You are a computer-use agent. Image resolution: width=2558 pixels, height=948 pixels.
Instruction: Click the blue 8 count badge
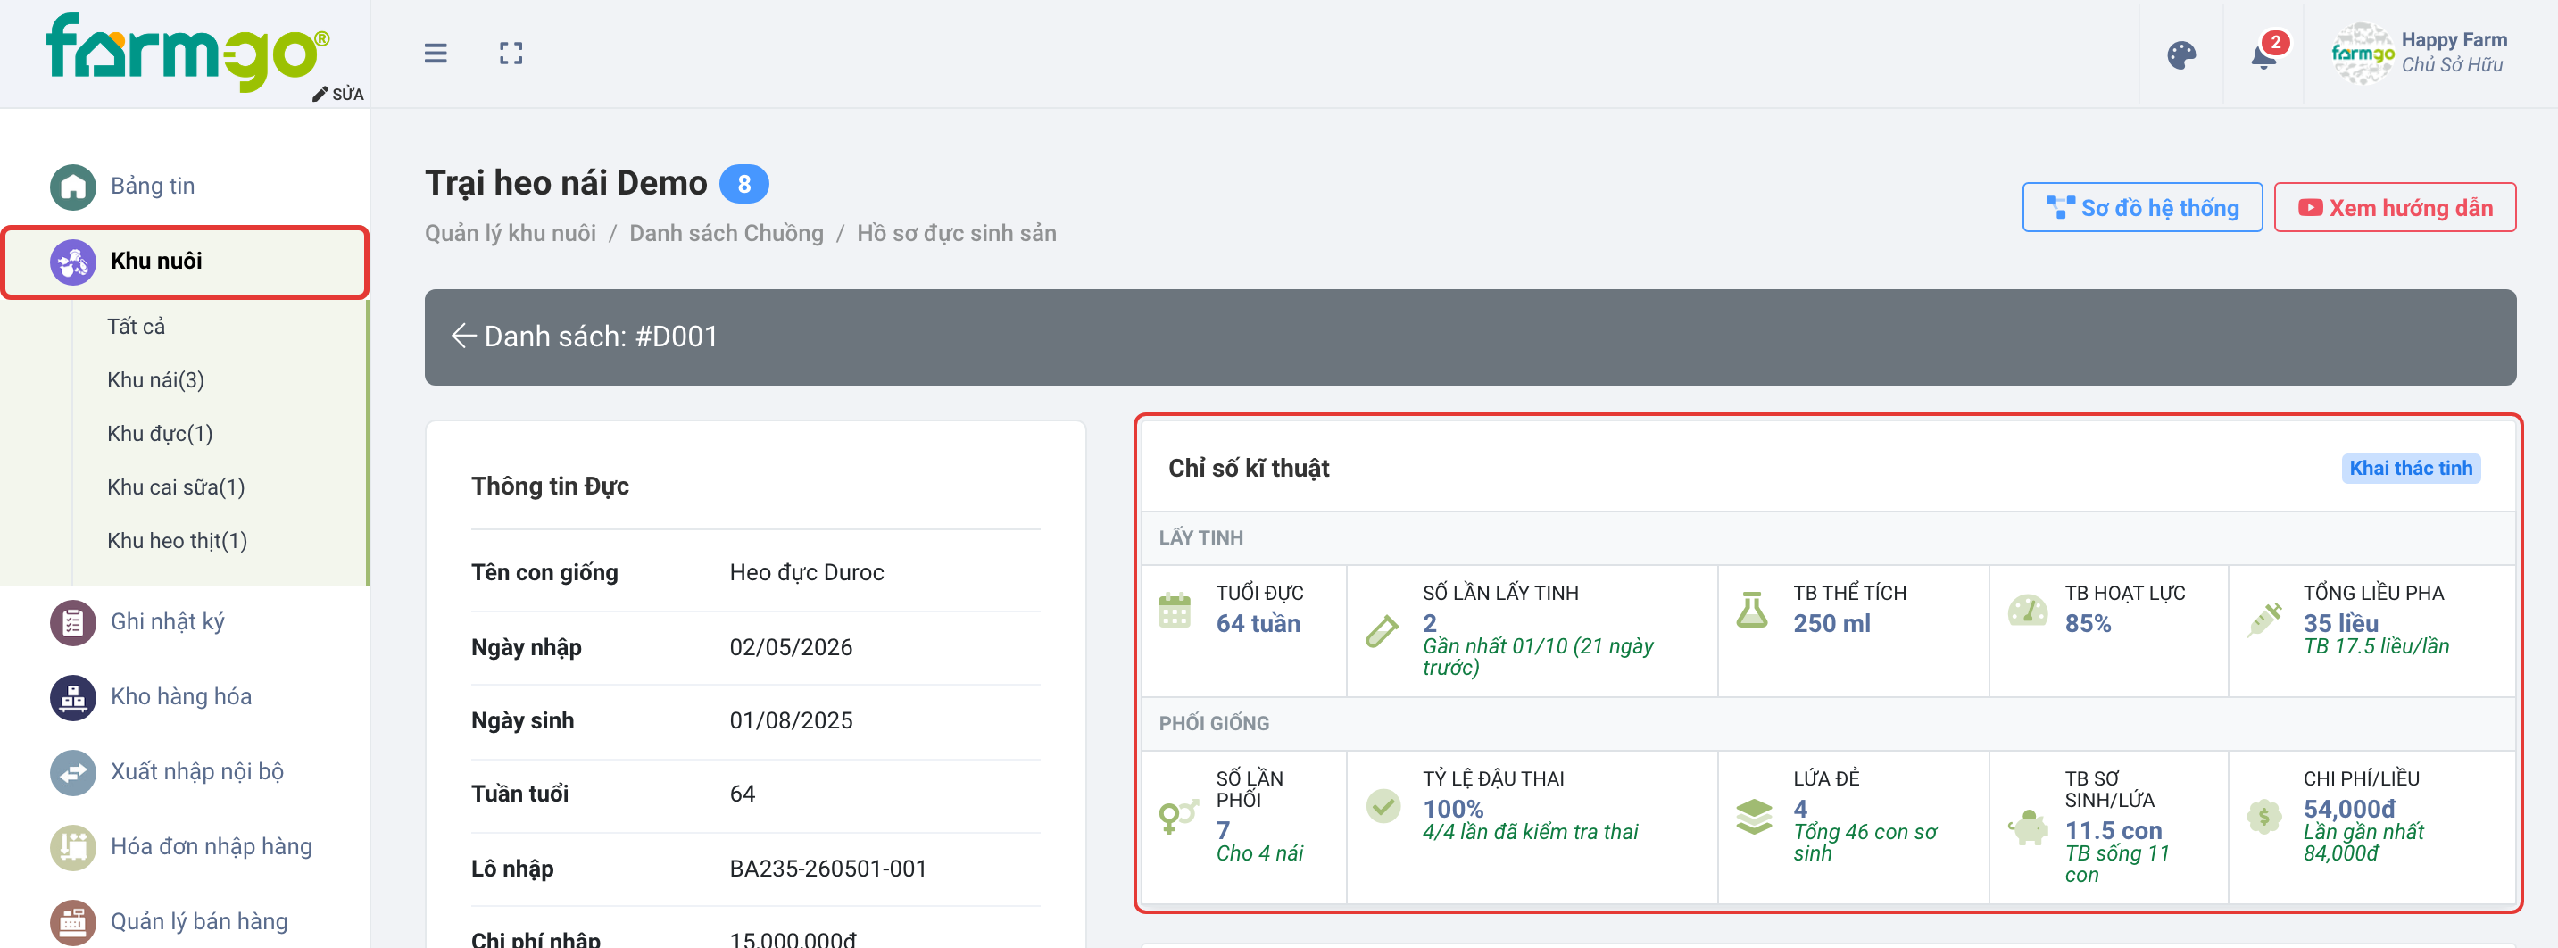743,184
